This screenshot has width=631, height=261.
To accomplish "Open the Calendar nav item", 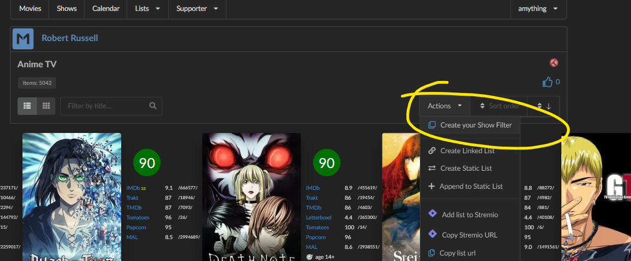I will tap(105, 8).
